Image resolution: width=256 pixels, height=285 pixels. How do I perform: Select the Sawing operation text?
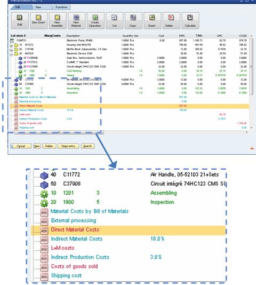[70, 75]
